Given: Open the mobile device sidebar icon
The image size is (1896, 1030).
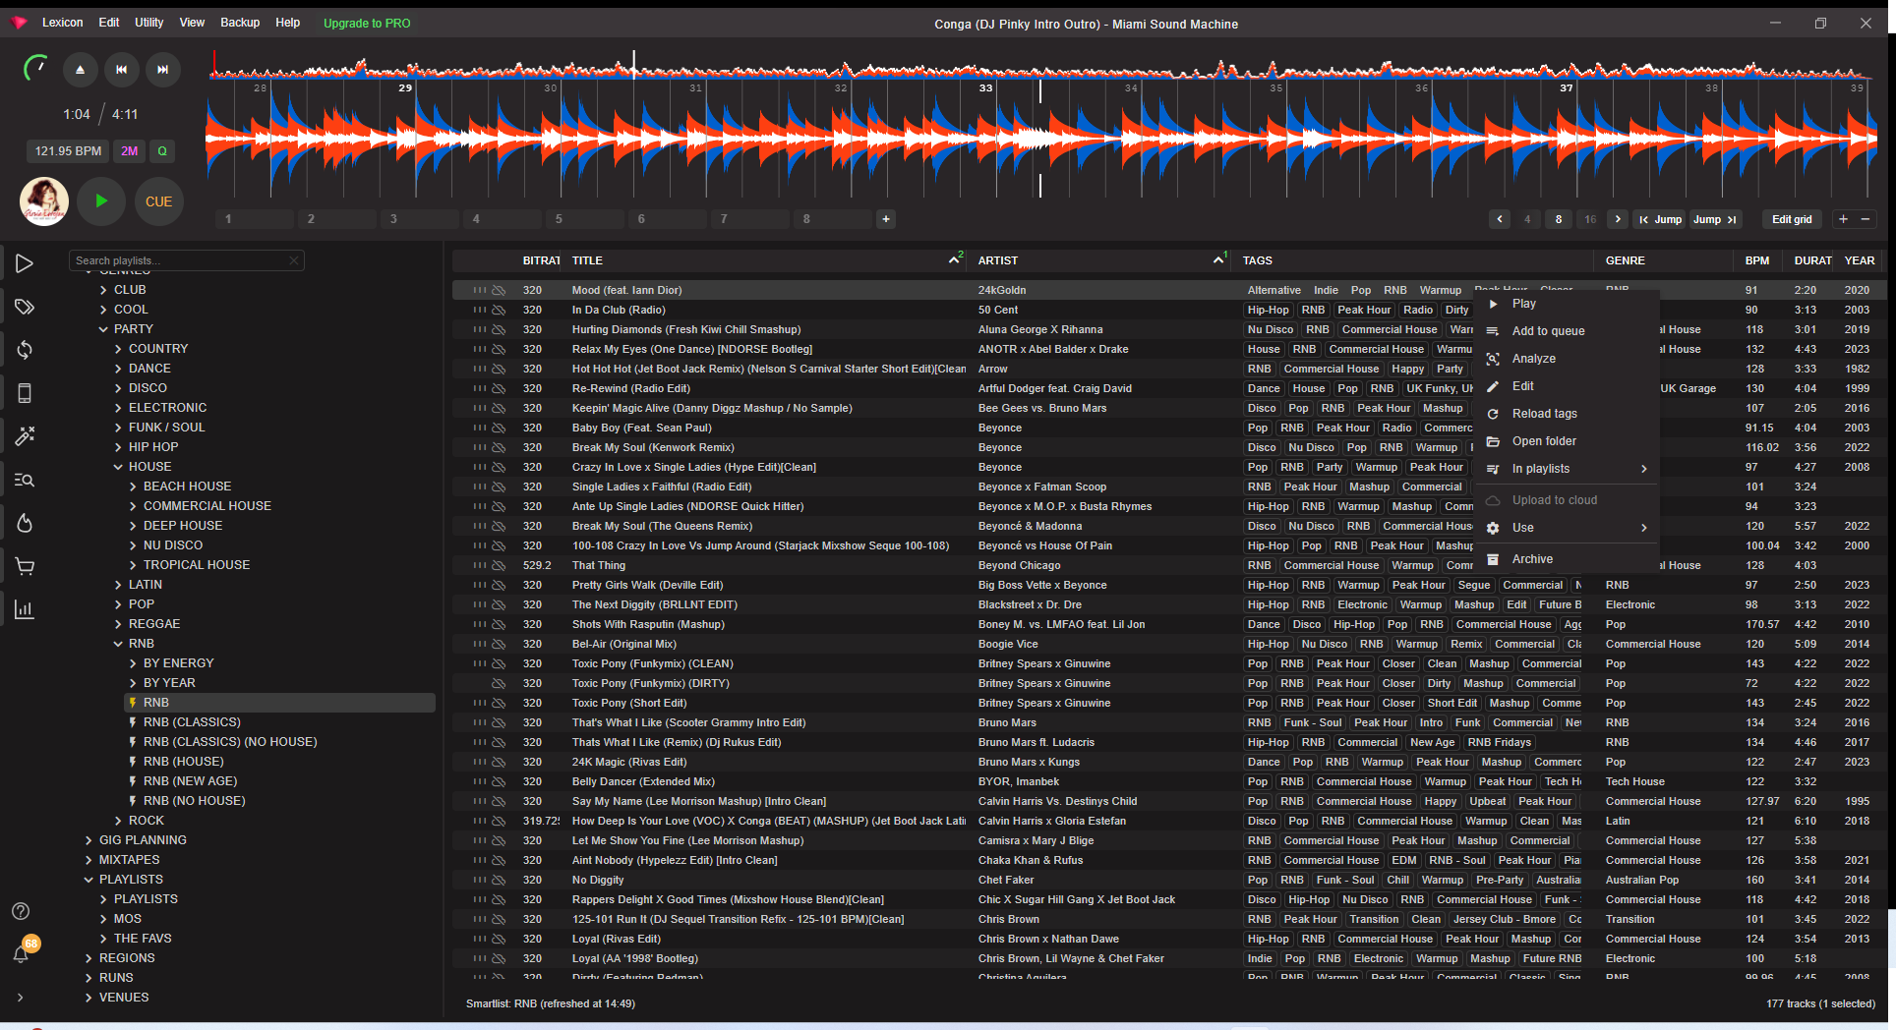Looking at the screenshot, I should point(25,393).
